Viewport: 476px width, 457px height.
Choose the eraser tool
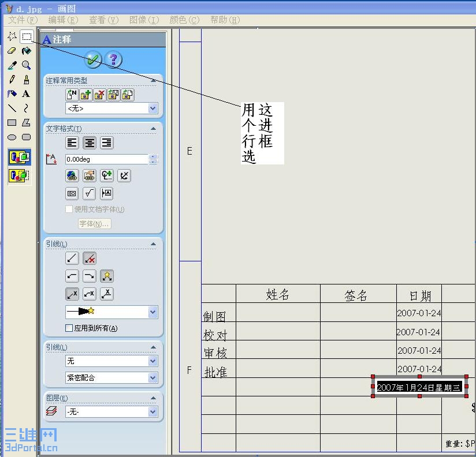click(12, 51)
